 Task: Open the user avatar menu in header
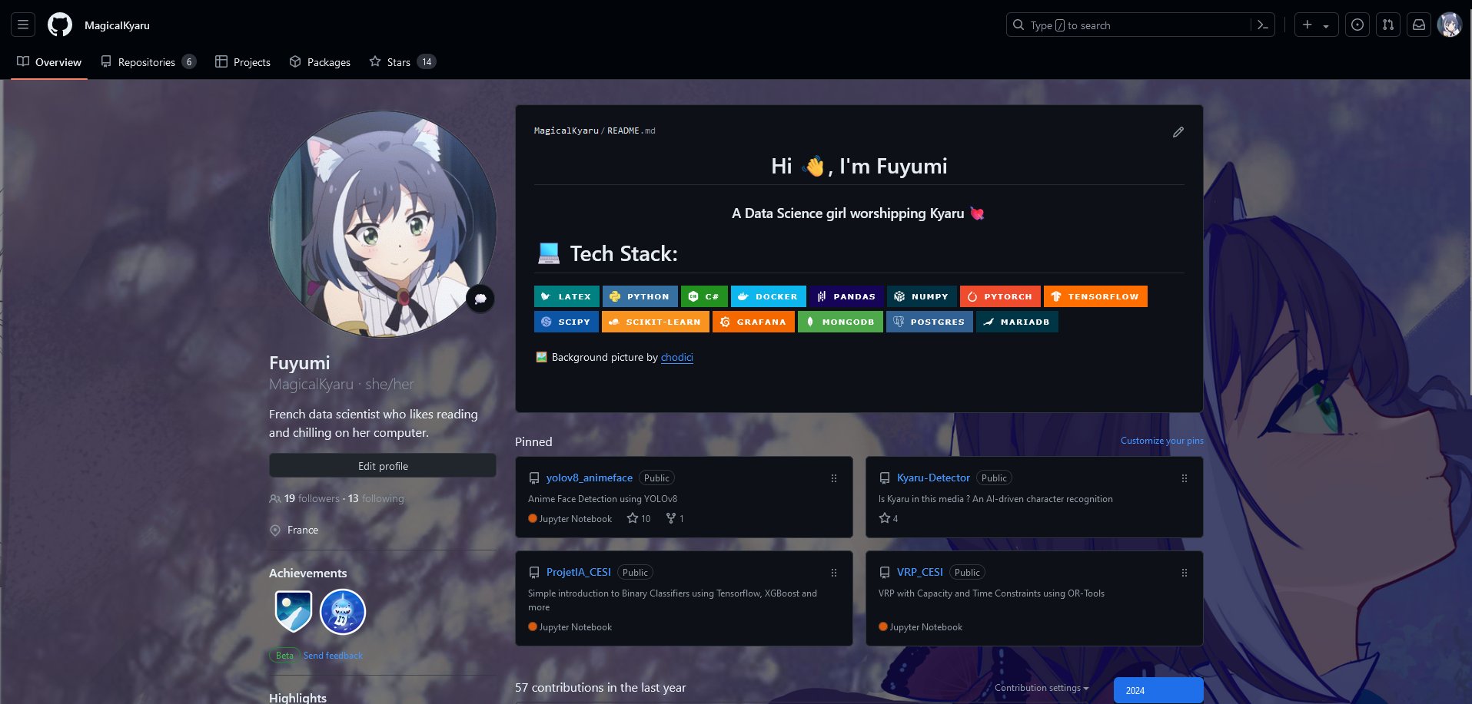click(1449, 25)
